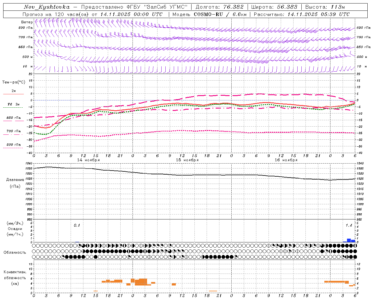372x298 pixels.
Task: Click the model name COSMO-RU / 6.6км
Action: [x=220, y=14]
